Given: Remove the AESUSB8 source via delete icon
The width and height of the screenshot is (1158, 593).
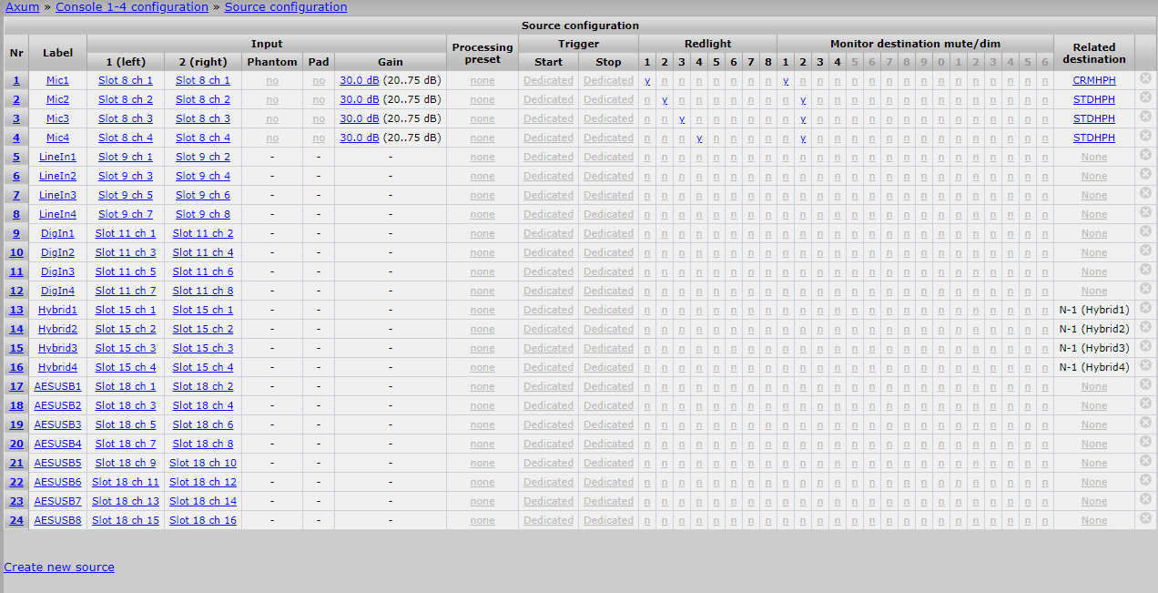Looking at the screenshot, I should [1145, 519].
